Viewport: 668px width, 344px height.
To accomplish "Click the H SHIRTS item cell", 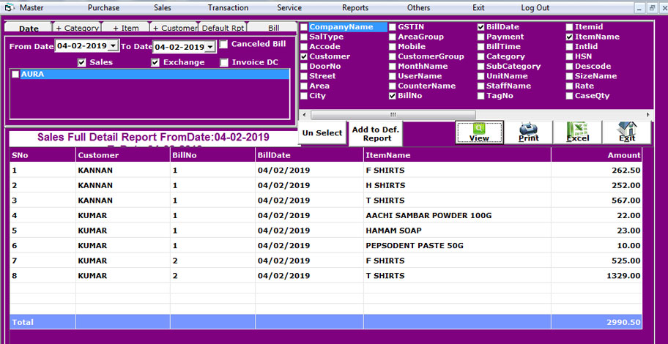I will pos(457,186).
